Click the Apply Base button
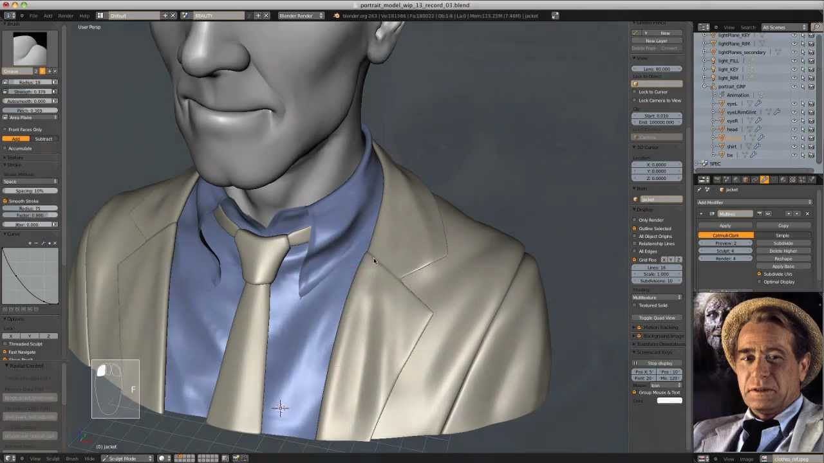 point(783,267)
